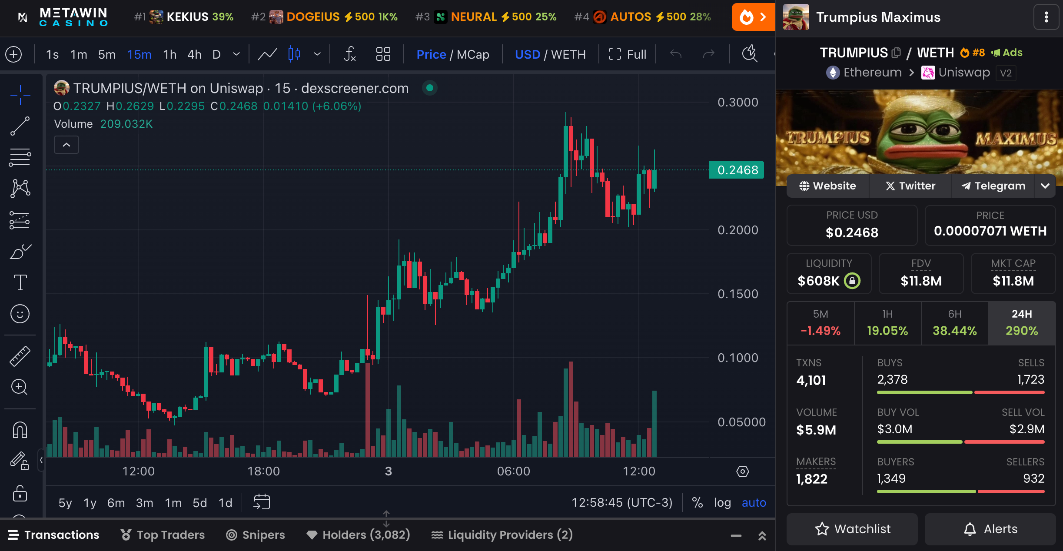Switch chart denomination to WETH

568,54
